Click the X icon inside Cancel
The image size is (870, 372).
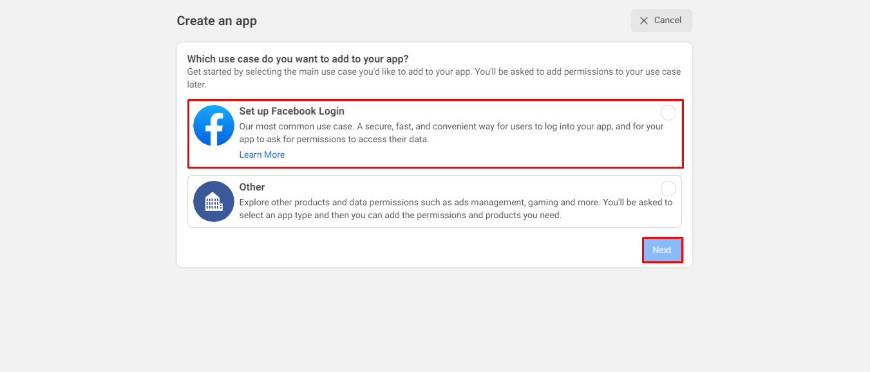[x=644, y=21]
